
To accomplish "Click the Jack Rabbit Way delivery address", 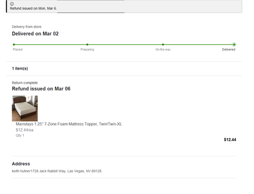I will (56, 171).
